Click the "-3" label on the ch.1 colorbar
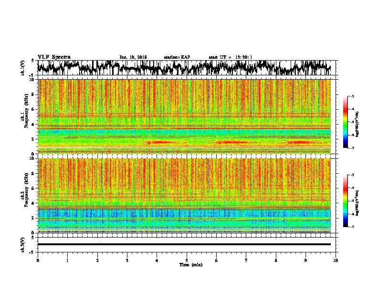 click(352, 96)
